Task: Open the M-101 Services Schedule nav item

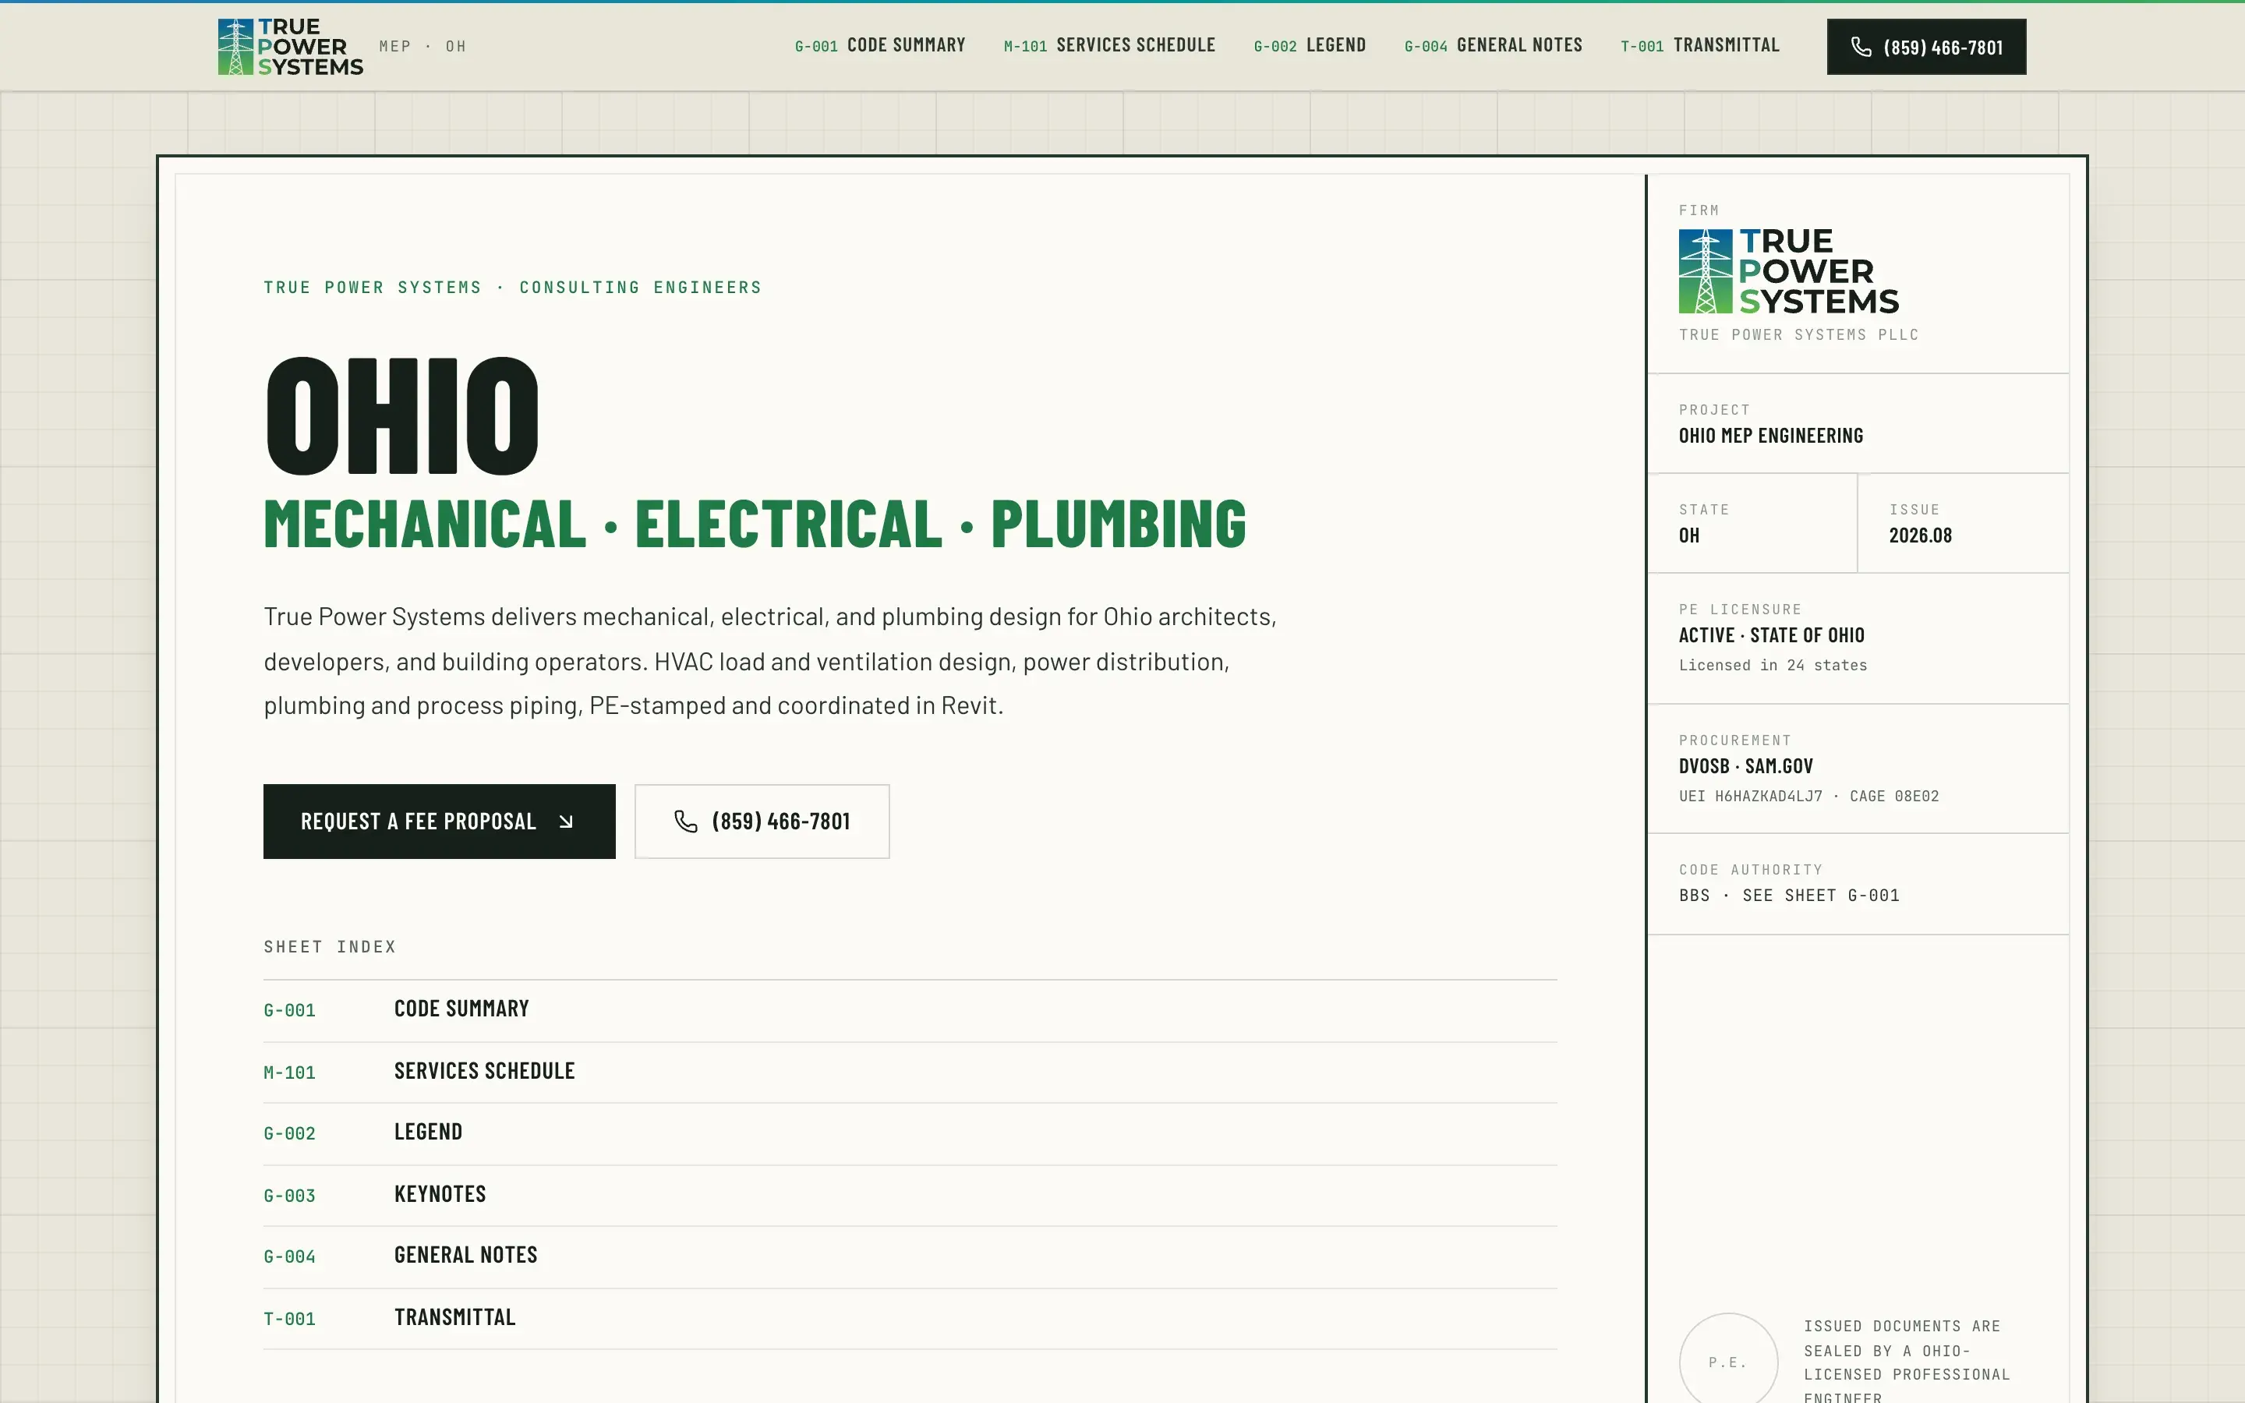Action: point(1109,45)
